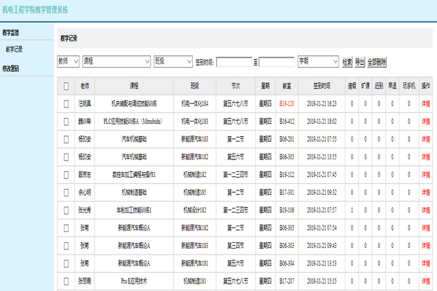Click the end date field after 至

(277, 62)
